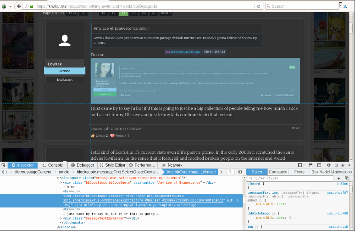This screenshot has height=231, width=355.
Task: Click the extension icon at the far left of the toolbar
Action: click(4, 6)
